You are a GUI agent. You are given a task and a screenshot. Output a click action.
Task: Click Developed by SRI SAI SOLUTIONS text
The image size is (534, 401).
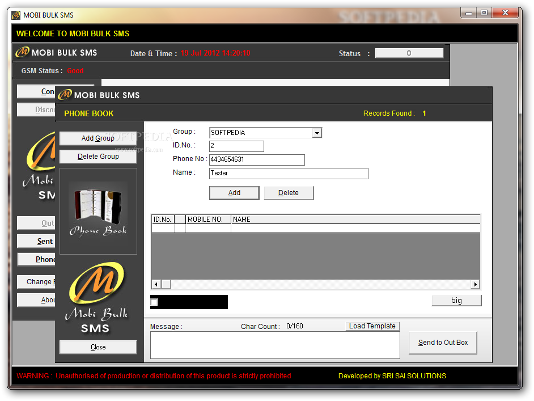coord(392,376)
